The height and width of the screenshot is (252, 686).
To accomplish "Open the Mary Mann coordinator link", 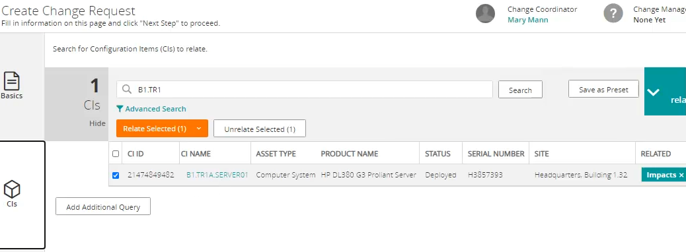I will click(527, 20).
